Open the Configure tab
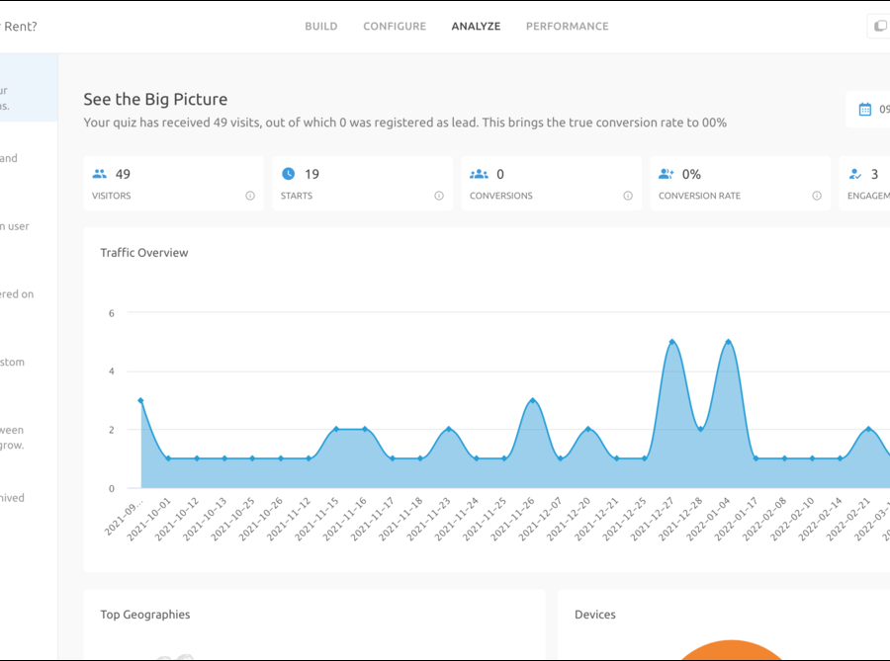The height and width of the screenshot is (661, 890). (x=395, y=27)
